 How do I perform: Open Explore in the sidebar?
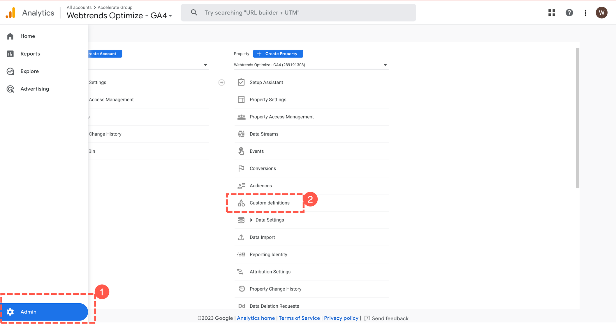(29, 71)
